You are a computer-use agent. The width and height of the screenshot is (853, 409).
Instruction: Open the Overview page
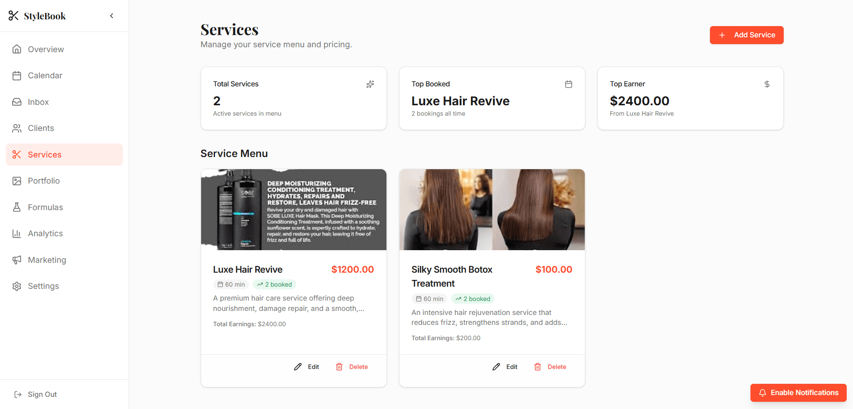click(x=45, y=49)
